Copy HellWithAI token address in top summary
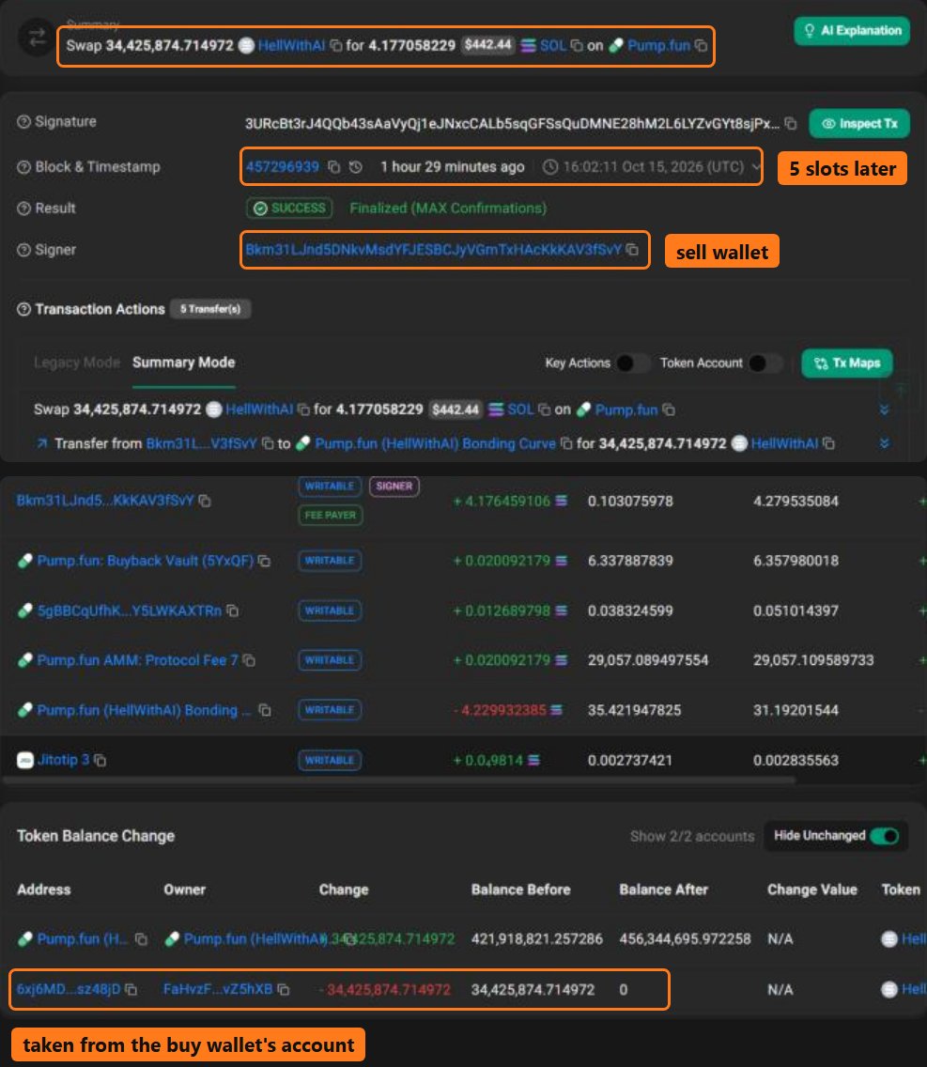This screenshot has width=927, height=1067. (x=335, y=46)
